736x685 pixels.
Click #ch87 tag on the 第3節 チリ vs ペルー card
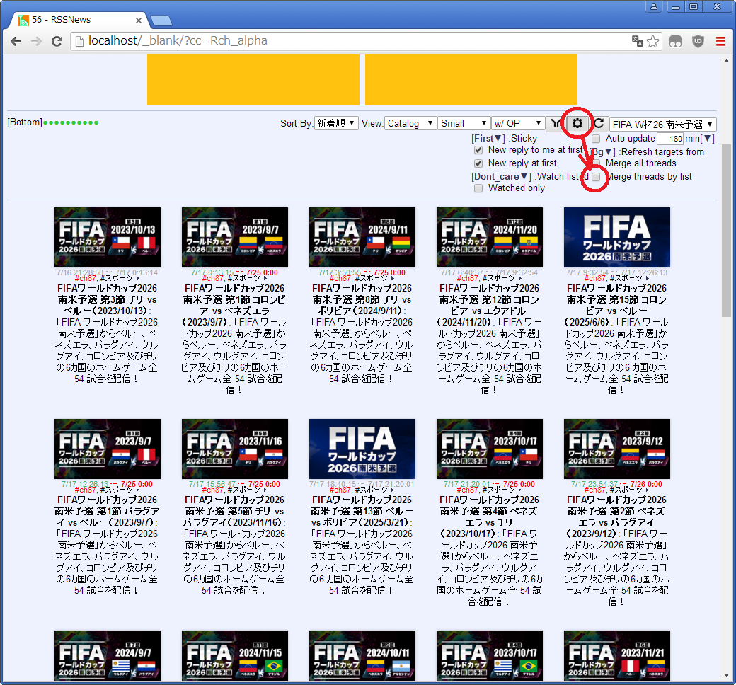click(x=86, y=278)
